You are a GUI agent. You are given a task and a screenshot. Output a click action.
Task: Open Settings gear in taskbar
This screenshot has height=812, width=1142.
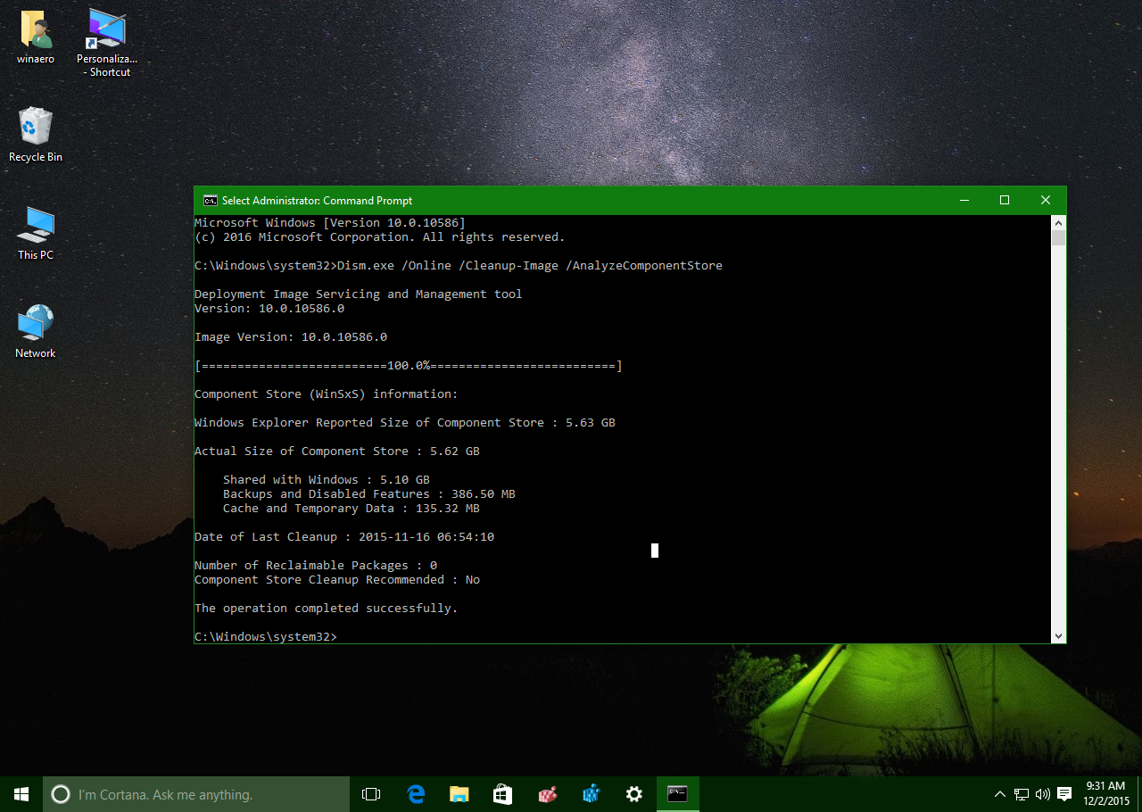634,794
